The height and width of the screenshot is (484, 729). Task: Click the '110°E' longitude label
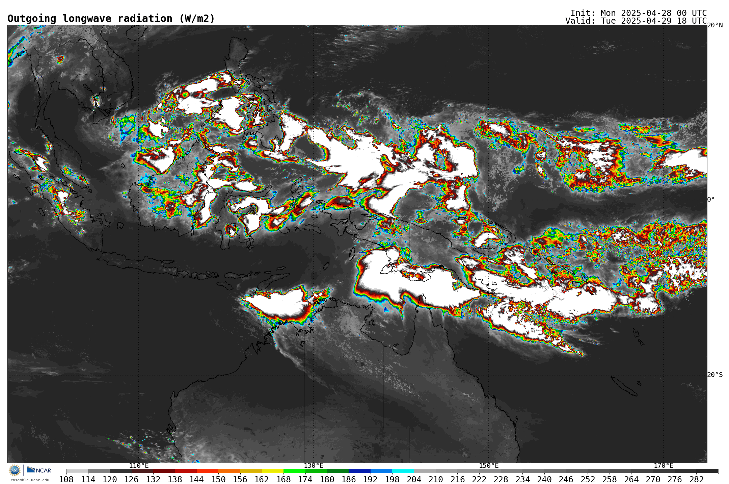coord(139,466)
